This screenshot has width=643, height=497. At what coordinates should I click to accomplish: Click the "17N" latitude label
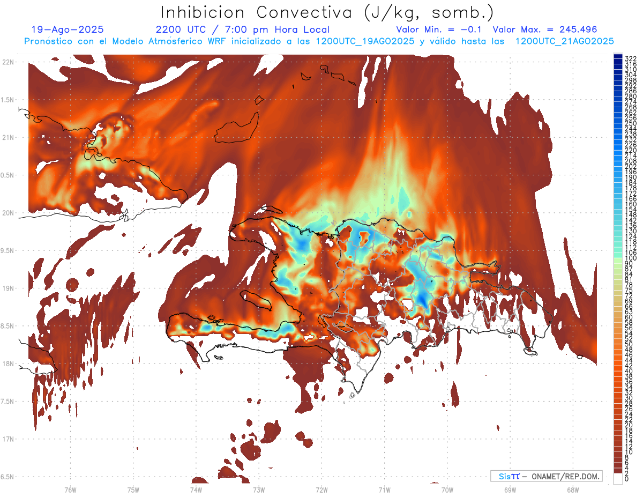(8, 439)
